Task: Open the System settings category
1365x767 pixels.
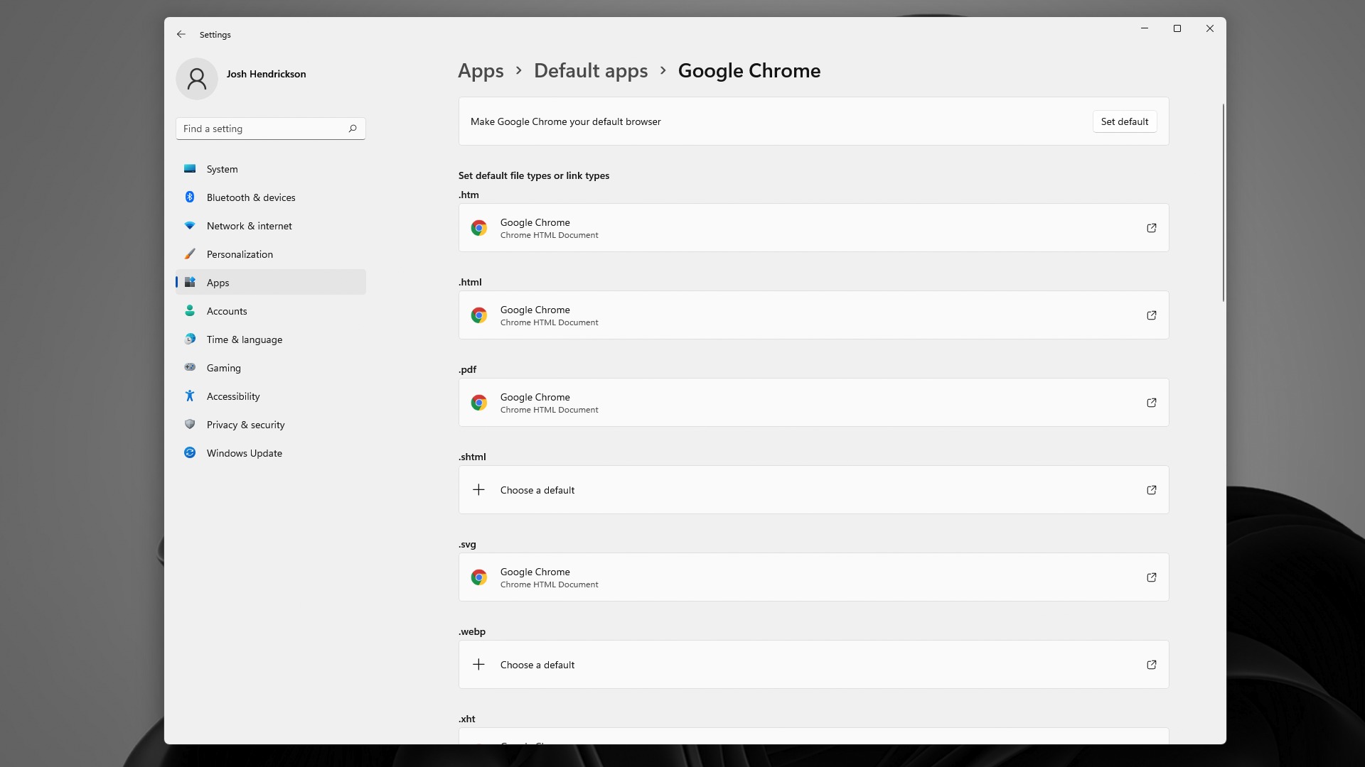Action: [x=271, y=169]
